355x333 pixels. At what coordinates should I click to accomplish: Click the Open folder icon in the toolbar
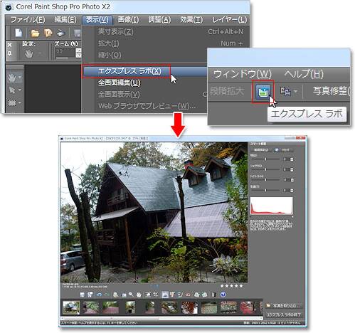tap(35, 33)
